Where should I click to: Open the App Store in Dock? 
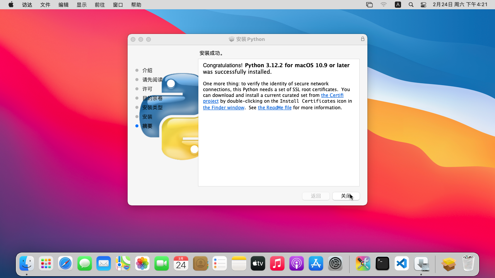[316, 264]
